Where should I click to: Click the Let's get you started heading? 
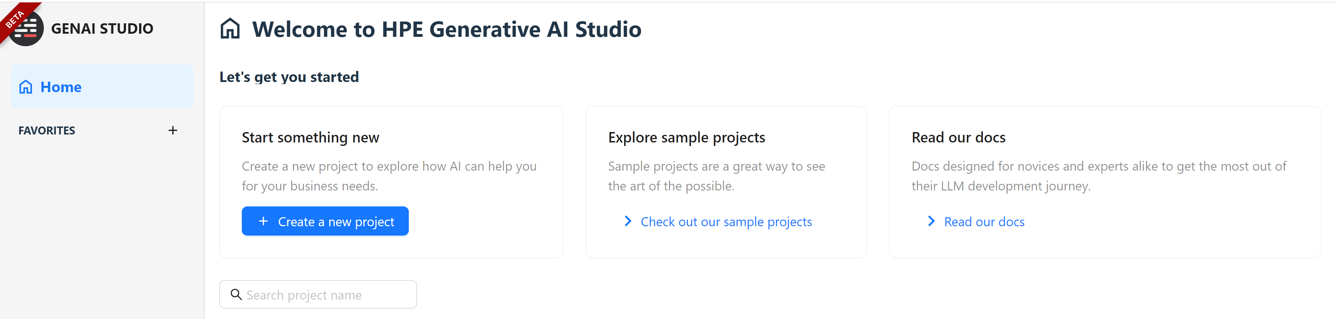coord(289,77)
